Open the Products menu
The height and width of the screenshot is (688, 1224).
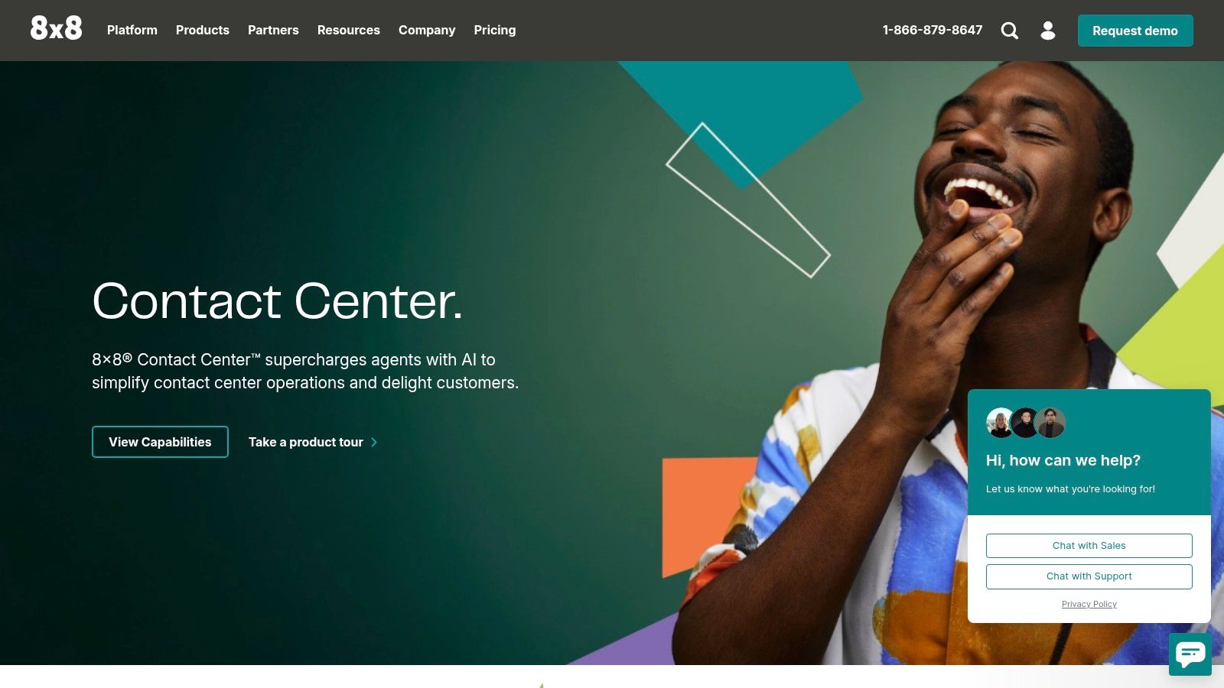203,30
